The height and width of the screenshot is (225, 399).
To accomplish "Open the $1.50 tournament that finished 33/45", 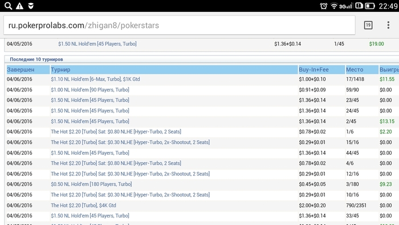I will coord(90,216).
